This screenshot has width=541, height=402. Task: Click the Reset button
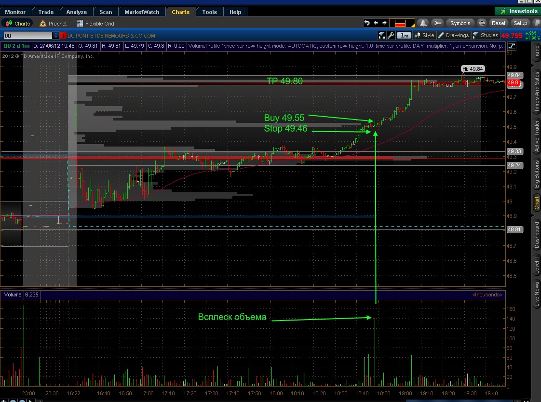(x=499, y=23)
